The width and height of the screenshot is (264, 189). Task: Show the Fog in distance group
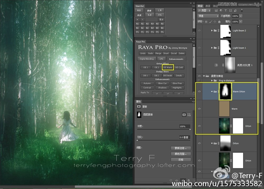(x=199, y=80)
